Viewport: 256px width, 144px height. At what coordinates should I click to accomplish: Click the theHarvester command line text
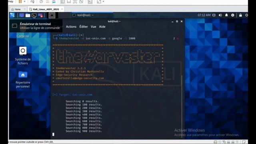point(97,38)
